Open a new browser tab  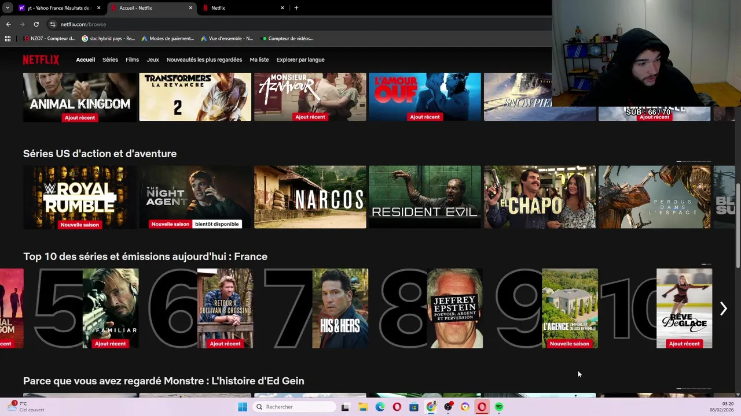click(x=296, y=8)
